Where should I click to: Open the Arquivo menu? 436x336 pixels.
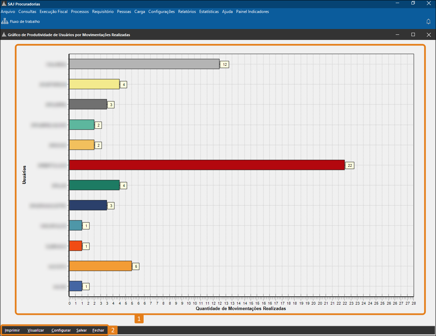(8, 12)
